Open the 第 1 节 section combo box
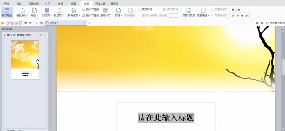 [241, 10]
